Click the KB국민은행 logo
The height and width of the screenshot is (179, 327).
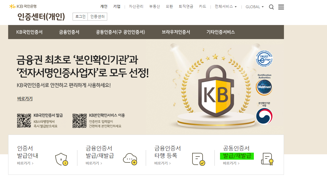(23, 6)
